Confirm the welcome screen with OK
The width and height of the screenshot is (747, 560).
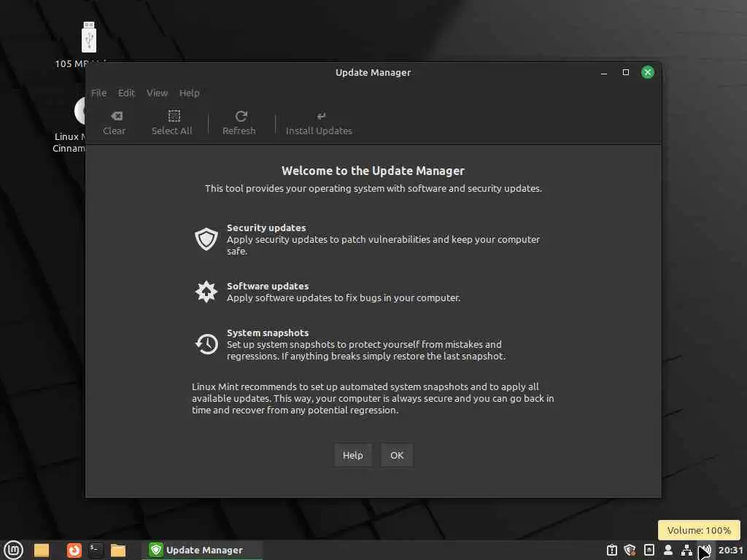pos(397,455)
